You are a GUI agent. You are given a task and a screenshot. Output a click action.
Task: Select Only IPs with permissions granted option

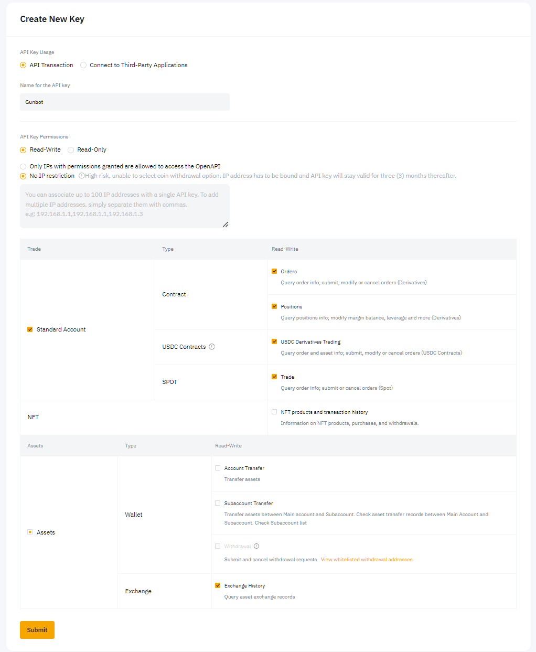[x=23, y=166]
